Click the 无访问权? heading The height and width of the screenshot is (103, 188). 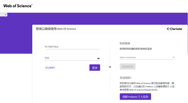[126, 78]
